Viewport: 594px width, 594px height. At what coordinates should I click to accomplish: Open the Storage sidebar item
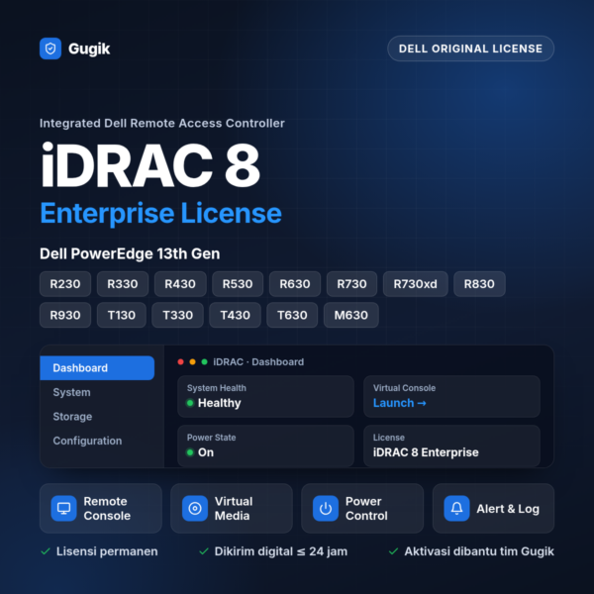72,417
